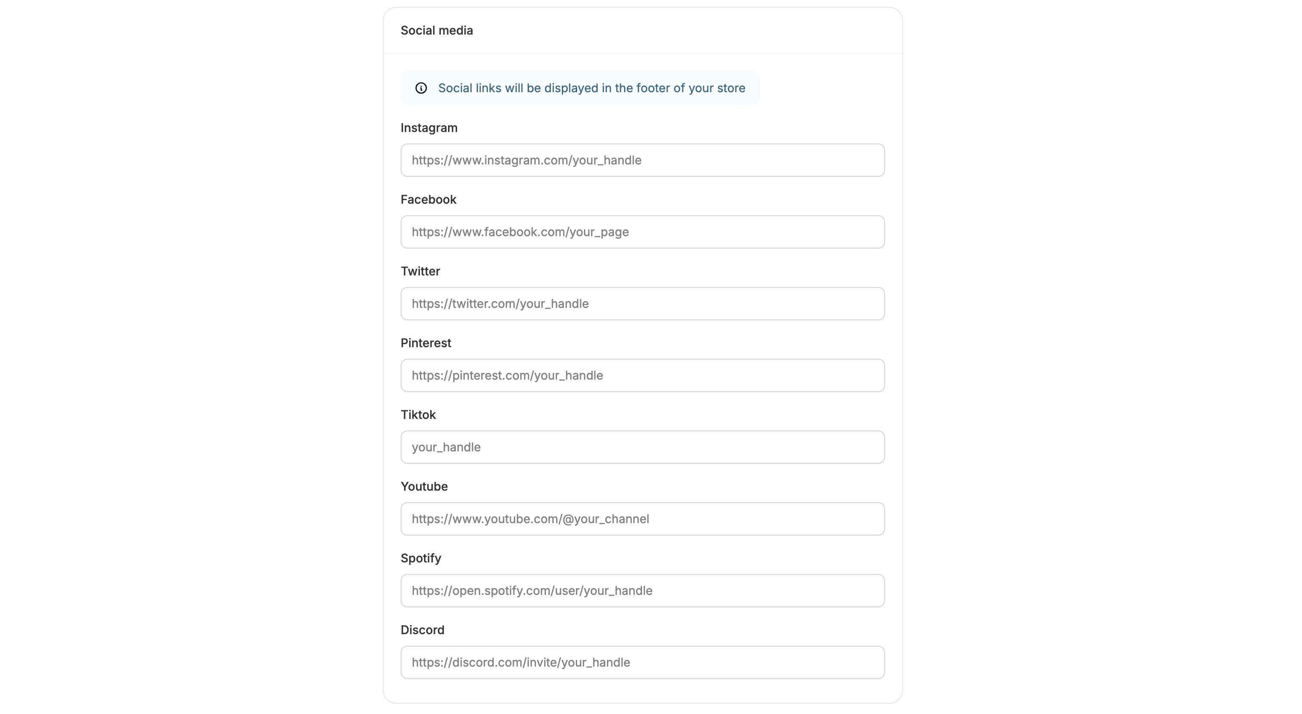Click the Discord section label
1302x714 pixels.
pyautogui.click(x=422, y=629)
